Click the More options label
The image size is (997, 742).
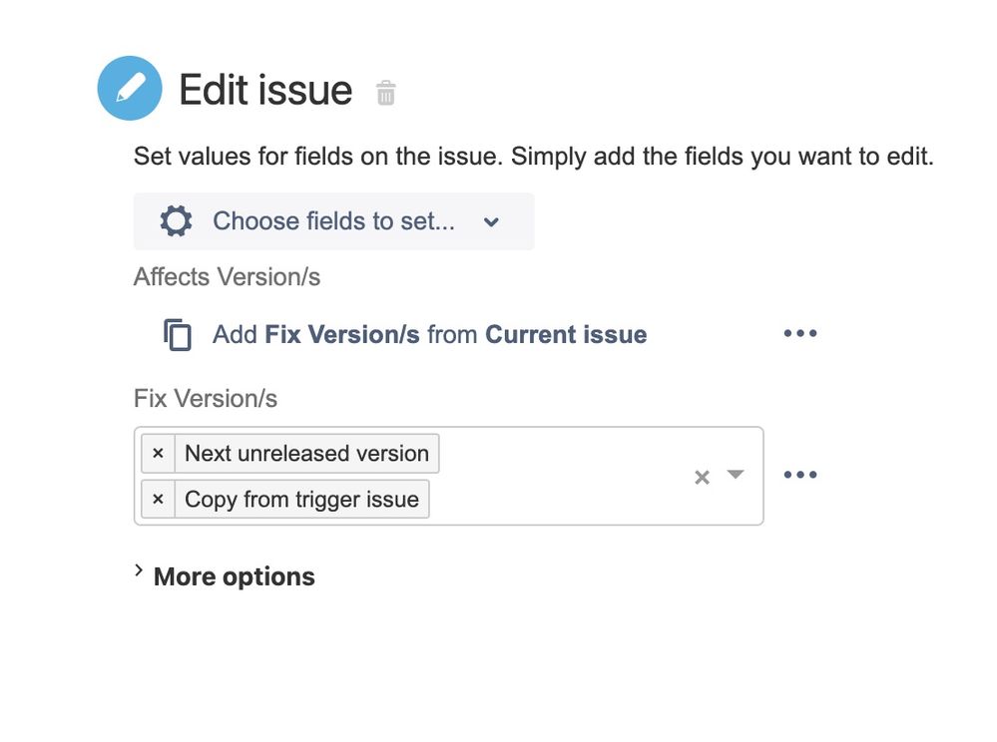234,576
